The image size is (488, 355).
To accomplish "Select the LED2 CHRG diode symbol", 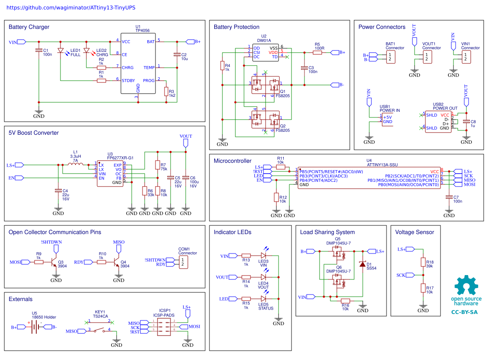I will click(86, 51).
